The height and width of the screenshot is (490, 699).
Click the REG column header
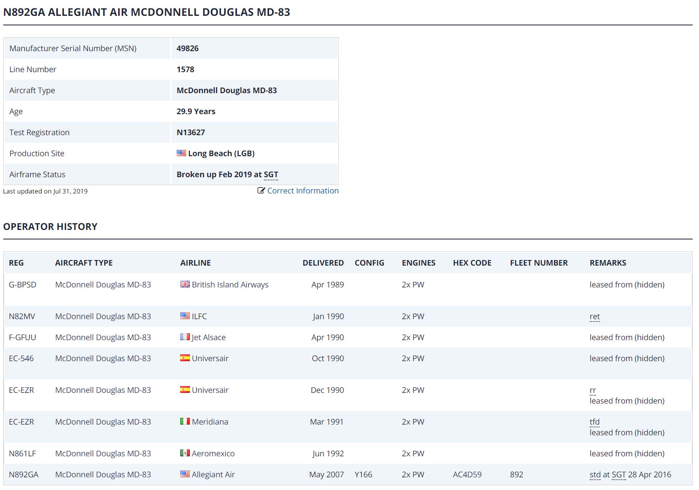point(16,263)
